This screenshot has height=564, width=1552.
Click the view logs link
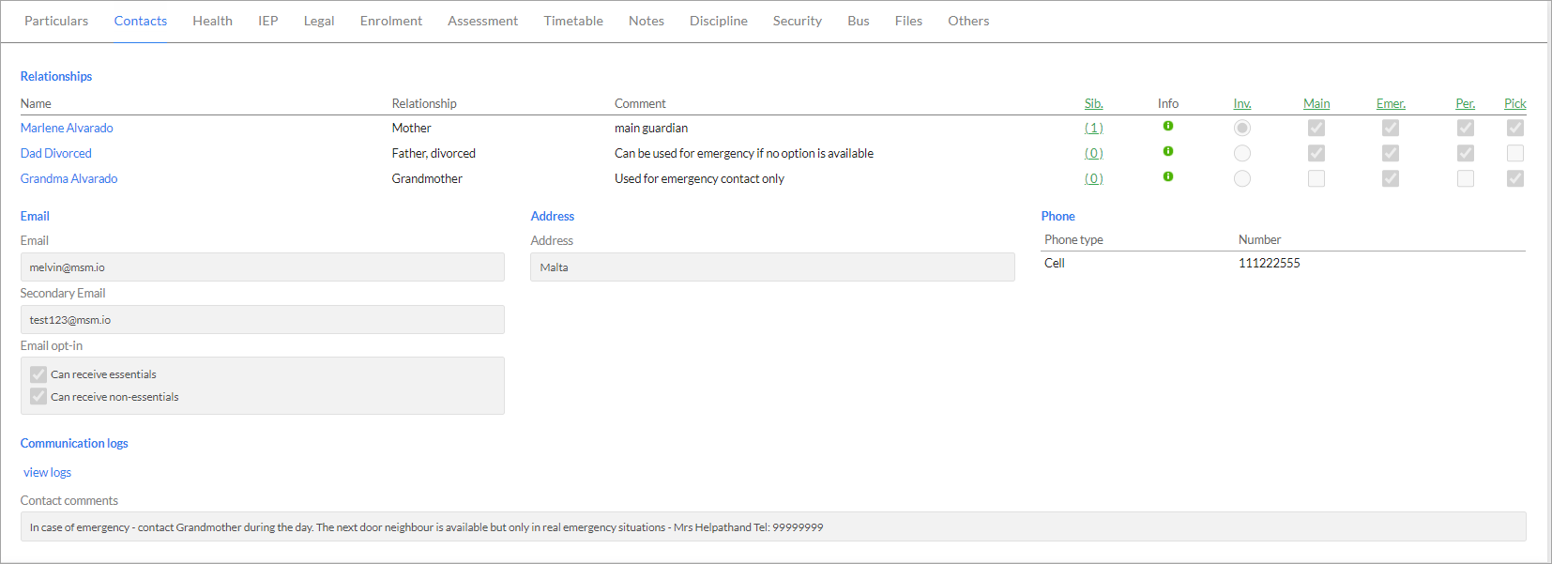[47, 472]
